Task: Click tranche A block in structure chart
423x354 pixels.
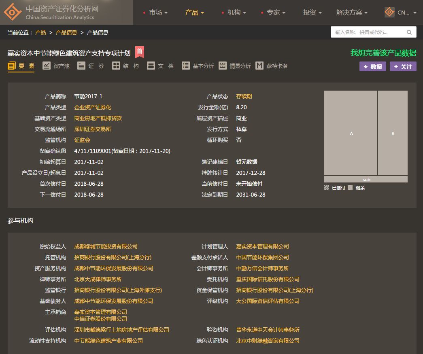Action: click(x=351, y=133)
